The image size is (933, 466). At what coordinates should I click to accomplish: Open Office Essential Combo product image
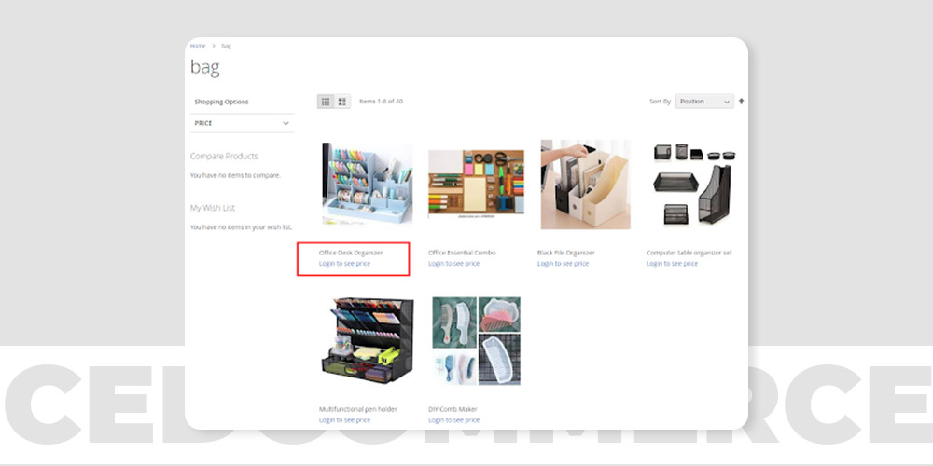click(x=476, y=185)
